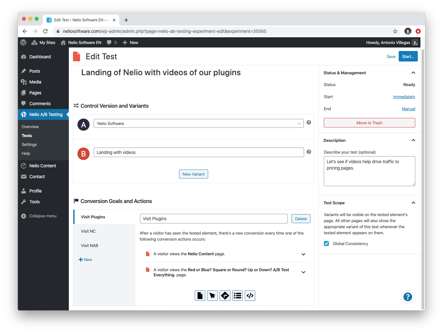Open a new browser tab
The width and height of the screenshot is (443, 334).
click(x=126, y=20)
